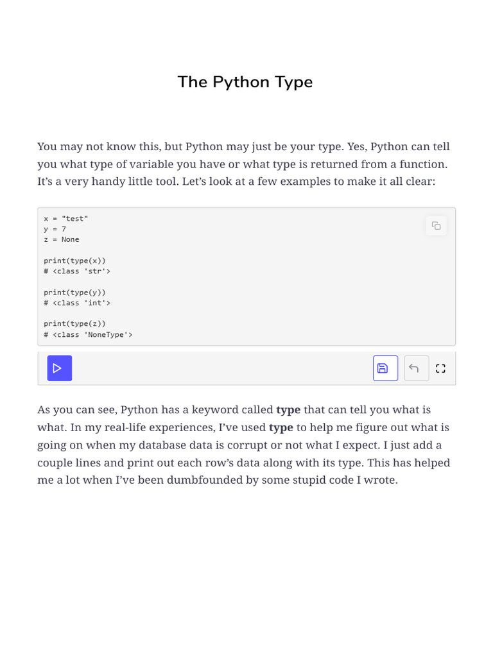
Task: Reset the code with the undo arrow icon
Action: pyautogui.click(x=416, y=368)
